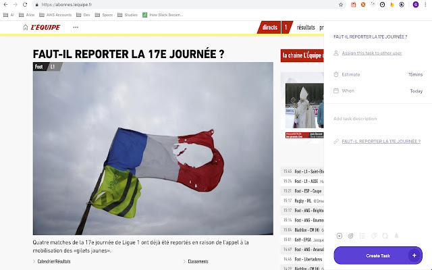Select the 'résultats' menu item

point(306,28)
